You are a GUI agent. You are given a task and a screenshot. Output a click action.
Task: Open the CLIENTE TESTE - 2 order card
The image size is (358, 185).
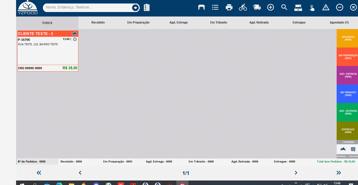pyautogui.click(x=48, y=51)
